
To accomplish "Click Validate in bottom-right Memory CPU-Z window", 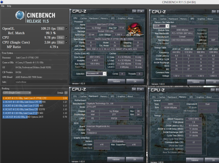I will pos(195,160).
